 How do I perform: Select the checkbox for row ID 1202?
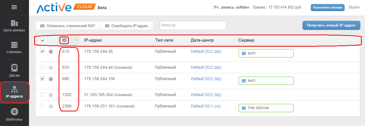click(x=42, y=95)
